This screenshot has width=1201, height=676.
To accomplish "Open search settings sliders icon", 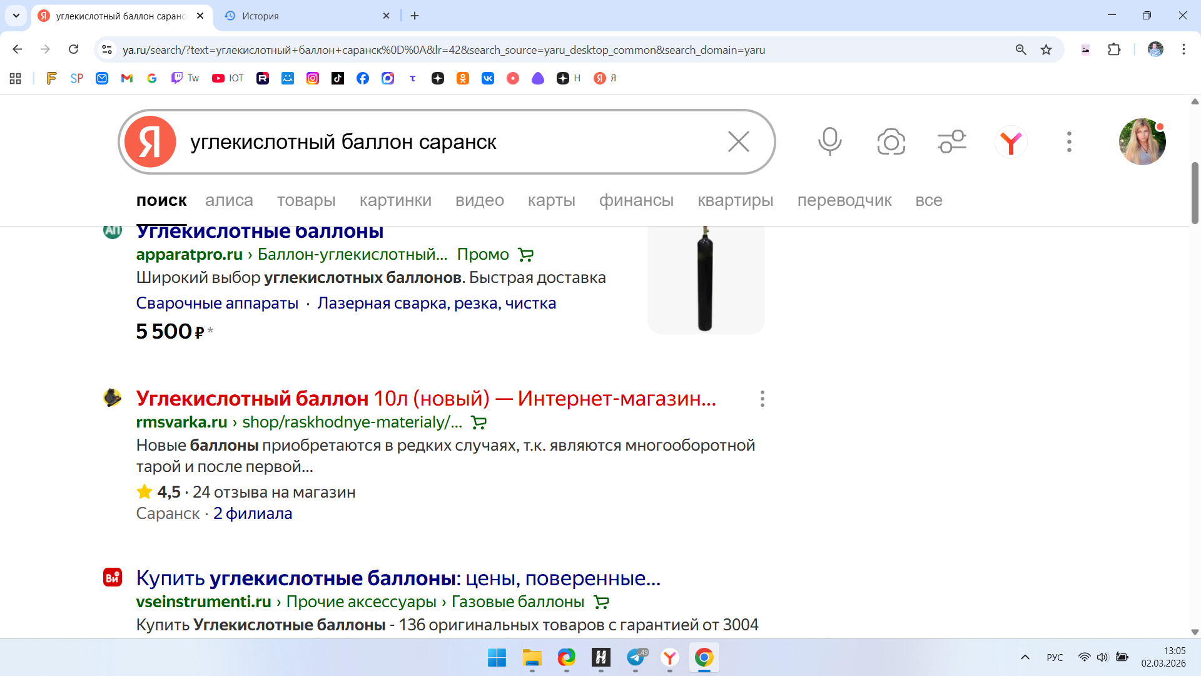I will point(951,142).
